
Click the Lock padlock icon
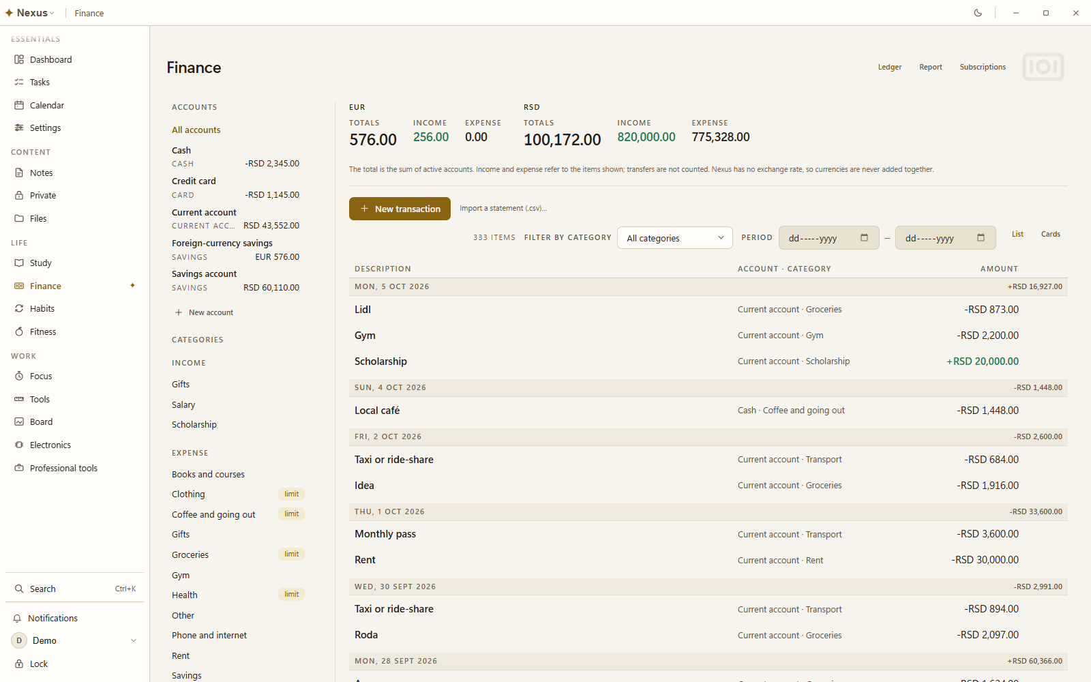click(19, 664)
